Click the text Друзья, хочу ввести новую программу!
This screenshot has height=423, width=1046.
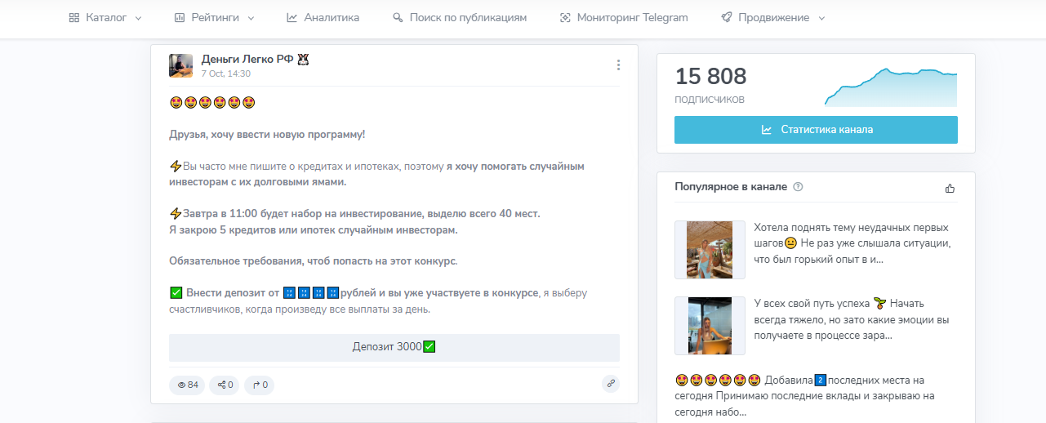tap(267, 135)
